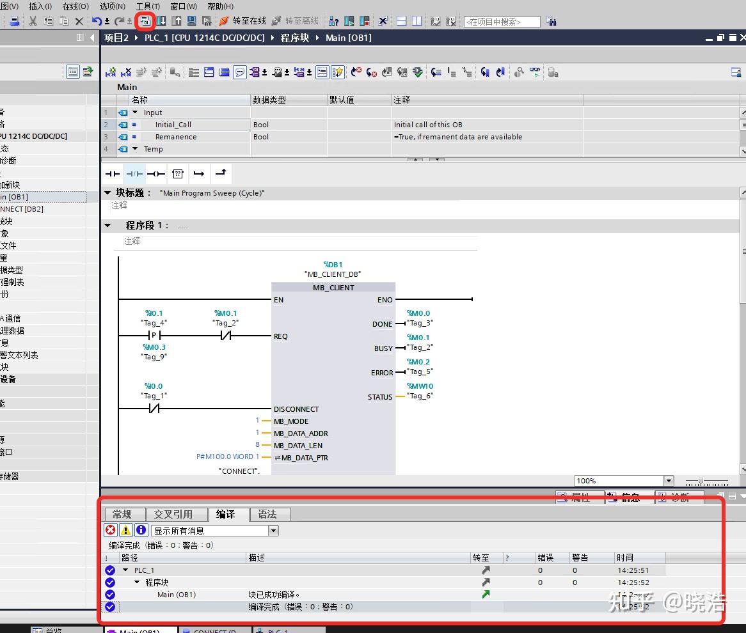Insert a close branch in ladder
Screen dimensions: 746x633
pyautogui.click(x=221, y=173)
